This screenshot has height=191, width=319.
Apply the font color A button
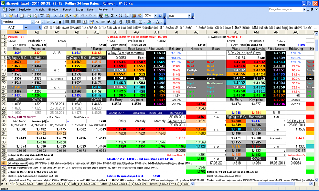point(158,22)
